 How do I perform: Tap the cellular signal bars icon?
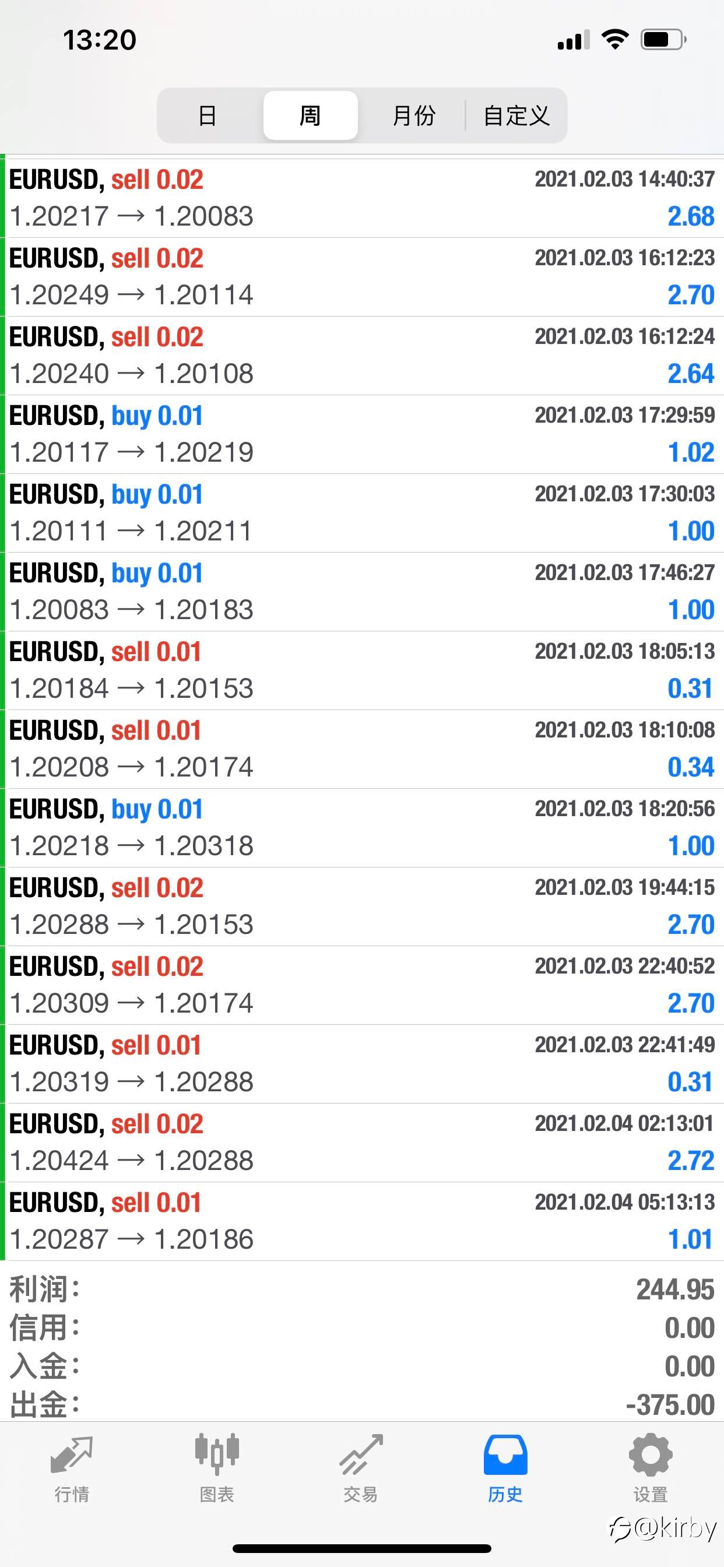click(x=574, y=40)
